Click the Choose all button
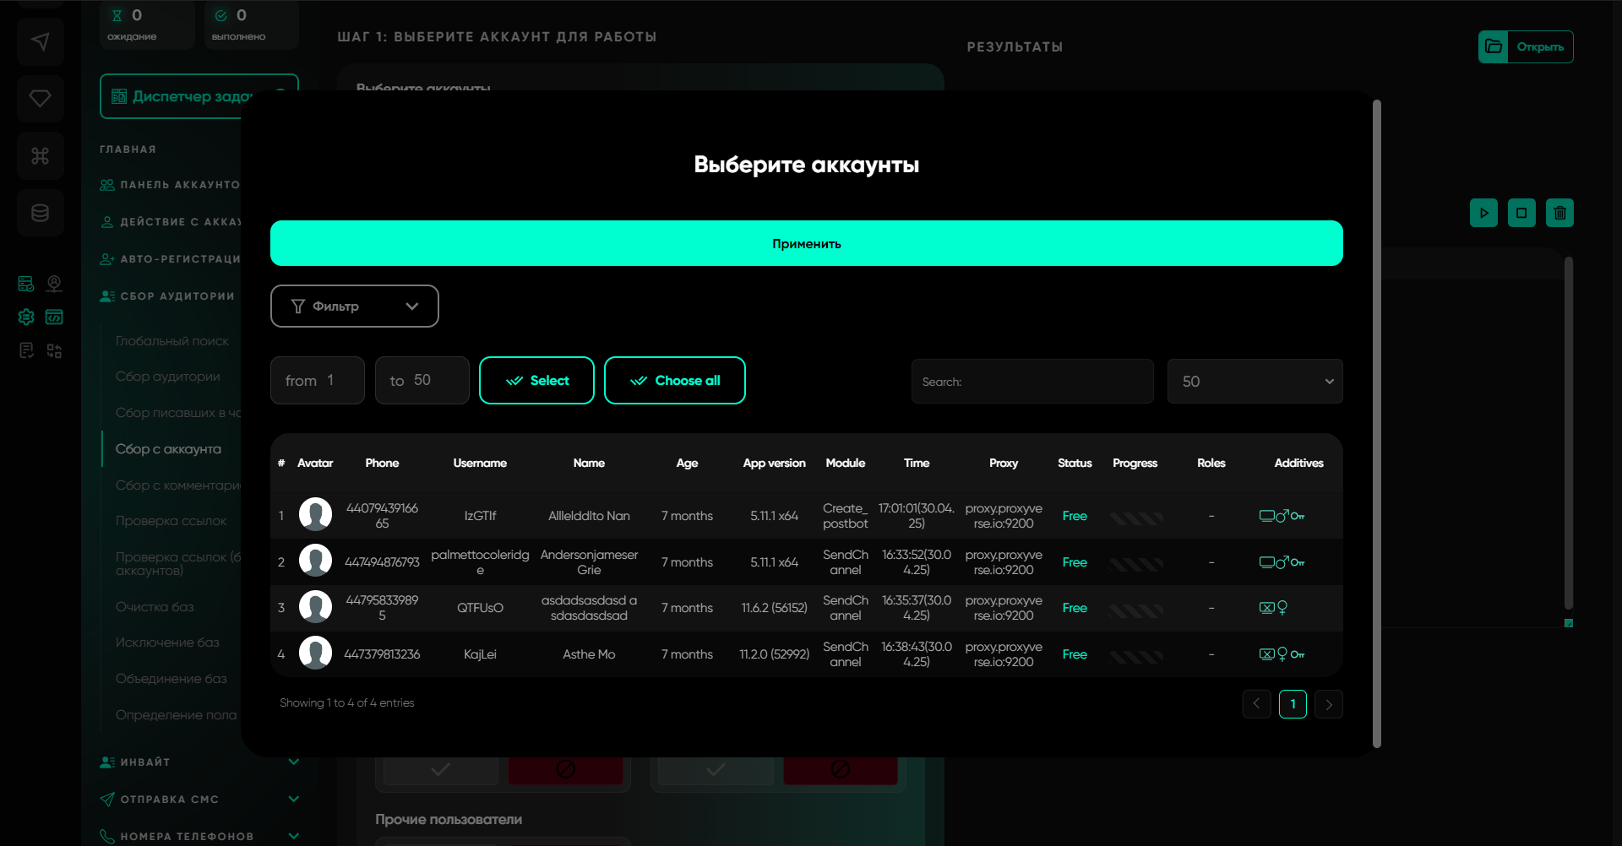1622x846 pixels. [x=674, y=381]
